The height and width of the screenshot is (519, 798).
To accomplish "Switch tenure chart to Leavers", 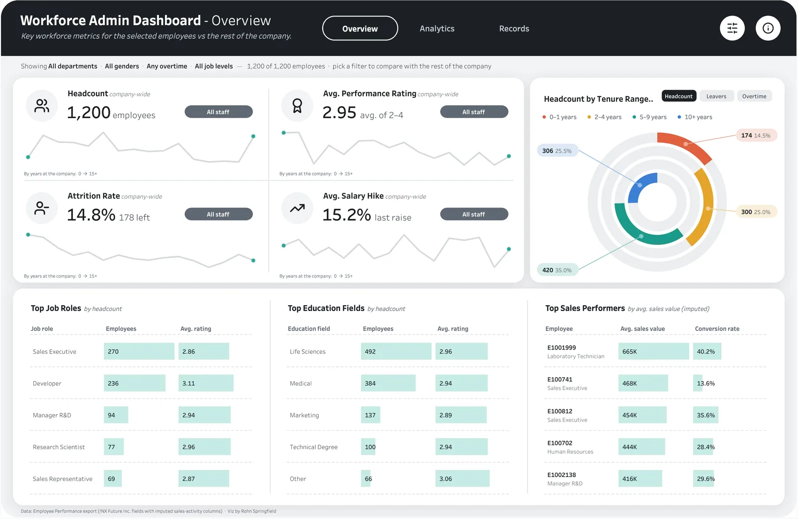I will coord(716,96).
